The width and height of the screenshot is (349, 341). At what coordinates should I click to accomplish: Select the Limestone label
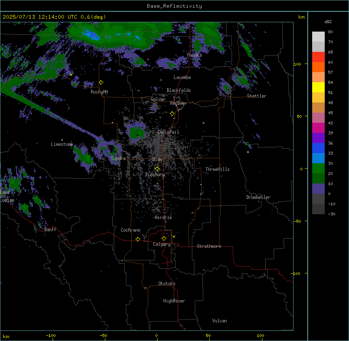coord(62,144)
